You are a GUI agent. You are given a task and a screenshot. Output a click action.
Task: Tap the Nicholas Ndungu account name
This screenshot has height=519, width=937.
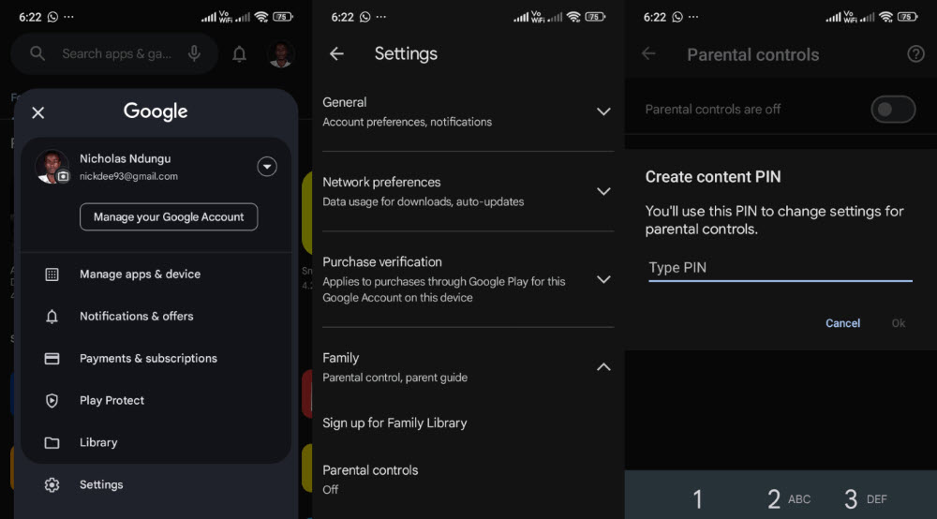[x=125, y=159]
